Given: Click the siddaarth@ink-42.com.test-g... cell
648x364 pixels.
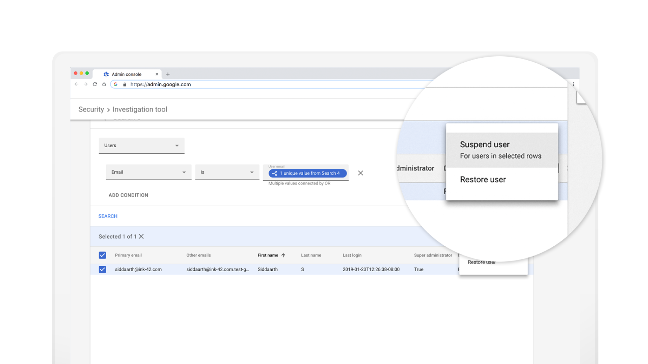Looking at the screenshot, I should [x=218, y=269].
